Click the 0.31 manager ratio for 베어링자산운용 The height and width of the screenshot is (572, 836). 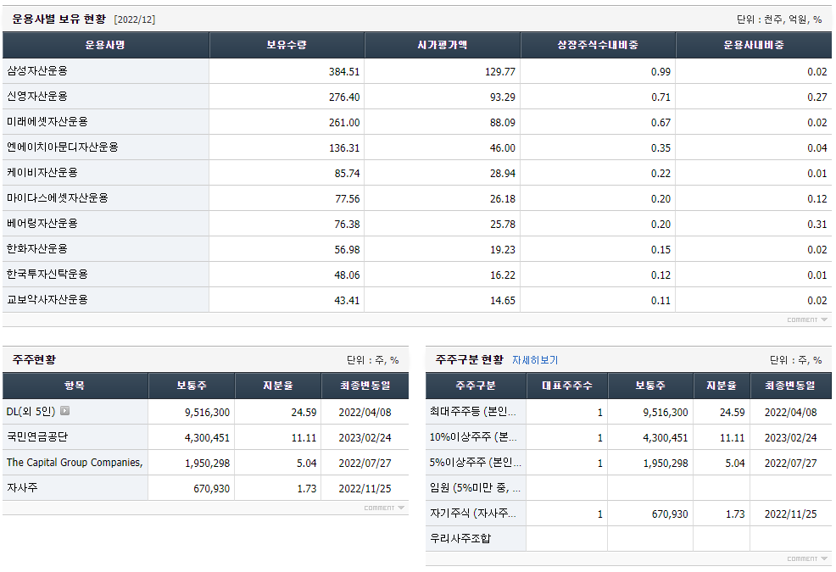(816, 224)
